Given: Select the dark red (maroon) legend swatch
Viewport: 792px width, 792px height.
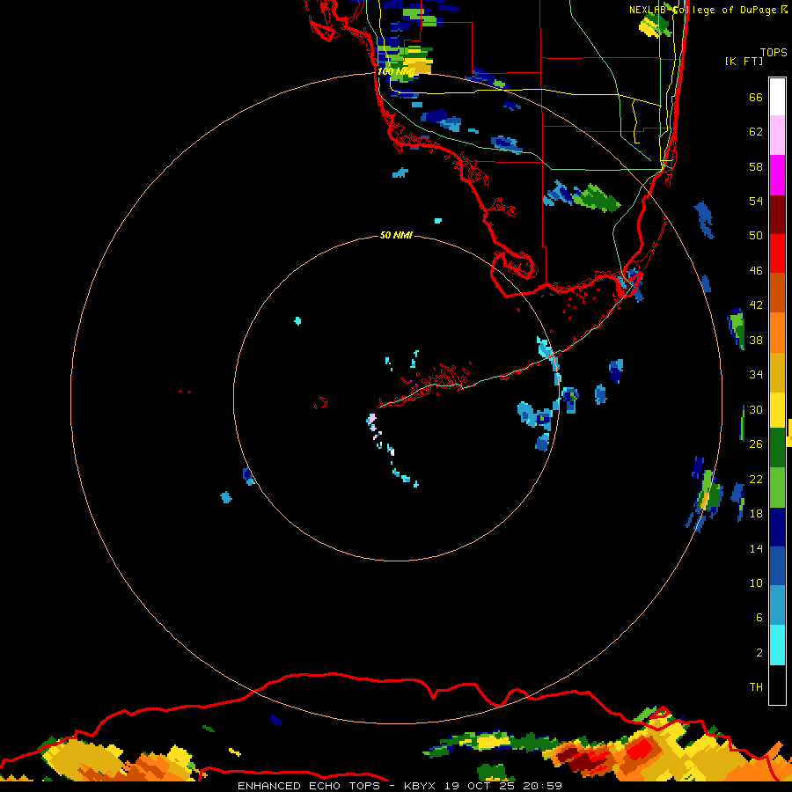Looking at the screenshot, I should click(777, 214).
